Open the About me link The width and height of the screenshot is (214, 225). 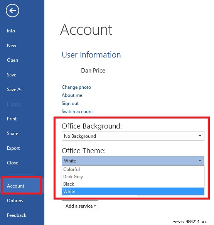(72, 95)
